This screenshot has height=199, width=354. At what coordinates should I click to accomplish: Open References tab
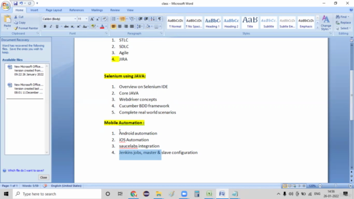pos(76,10)
